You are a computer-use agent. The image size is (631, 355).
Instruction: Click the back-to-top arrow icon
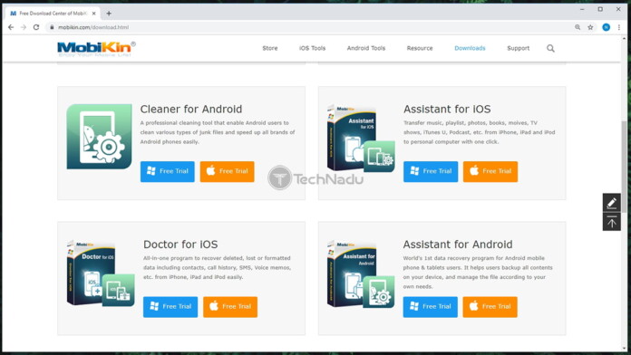[612, 222]
